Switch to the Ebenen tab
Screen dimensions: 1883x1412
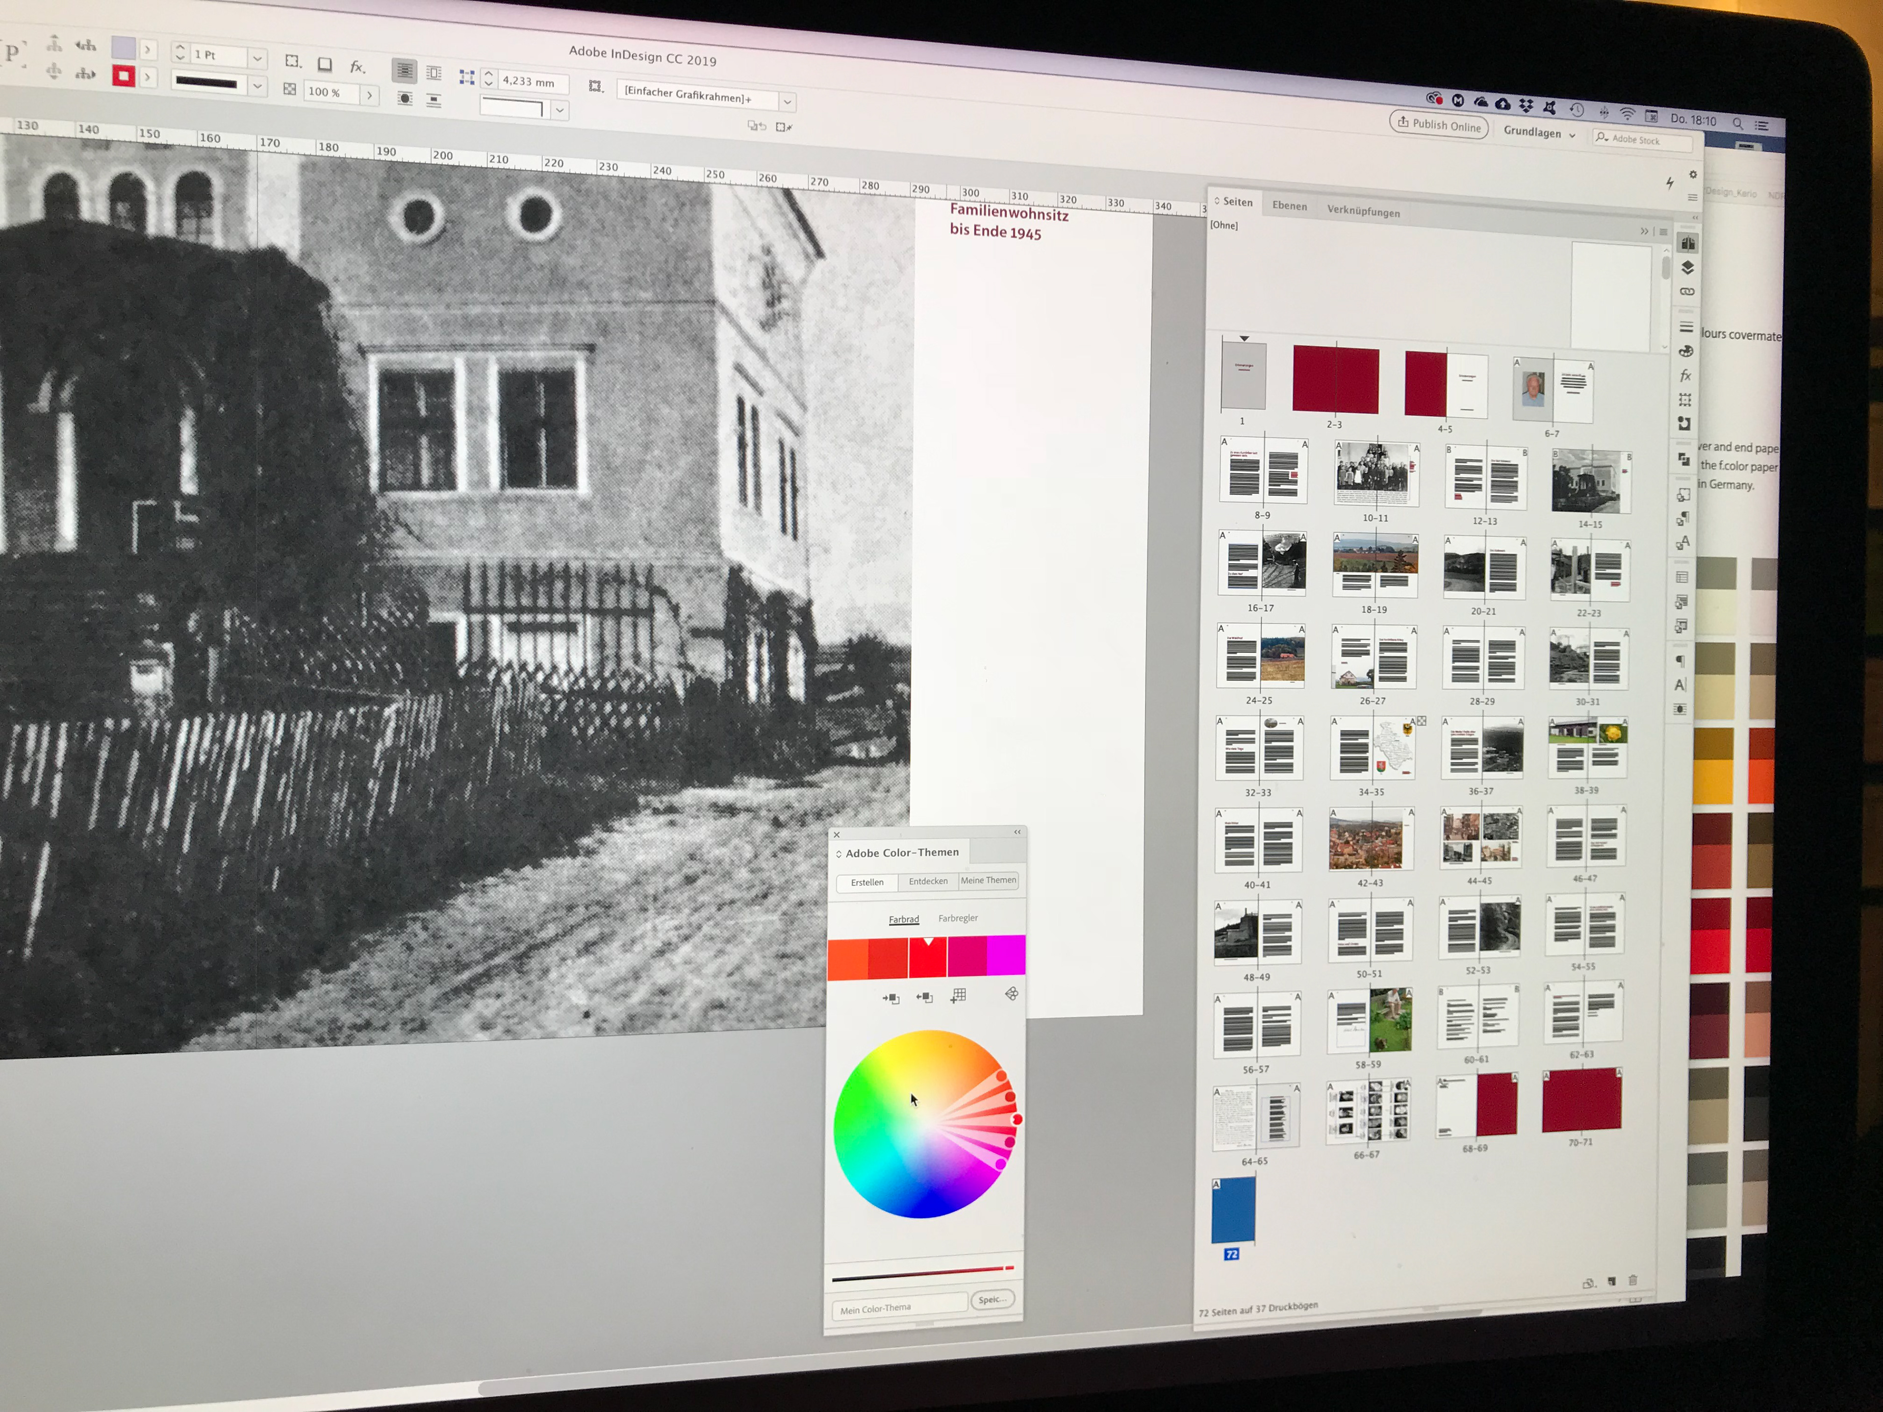(x=1290, y=205)
